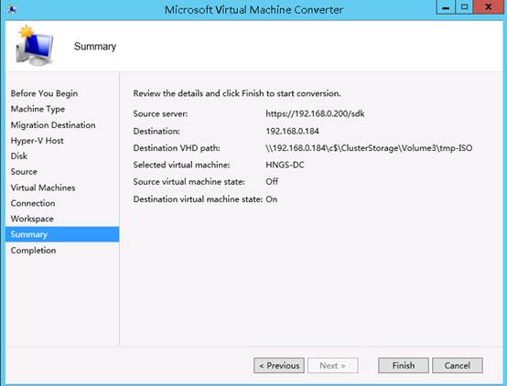Click the Destination value 192.168.0.184
Screen dimensions: 507x386
pos(292,131)
